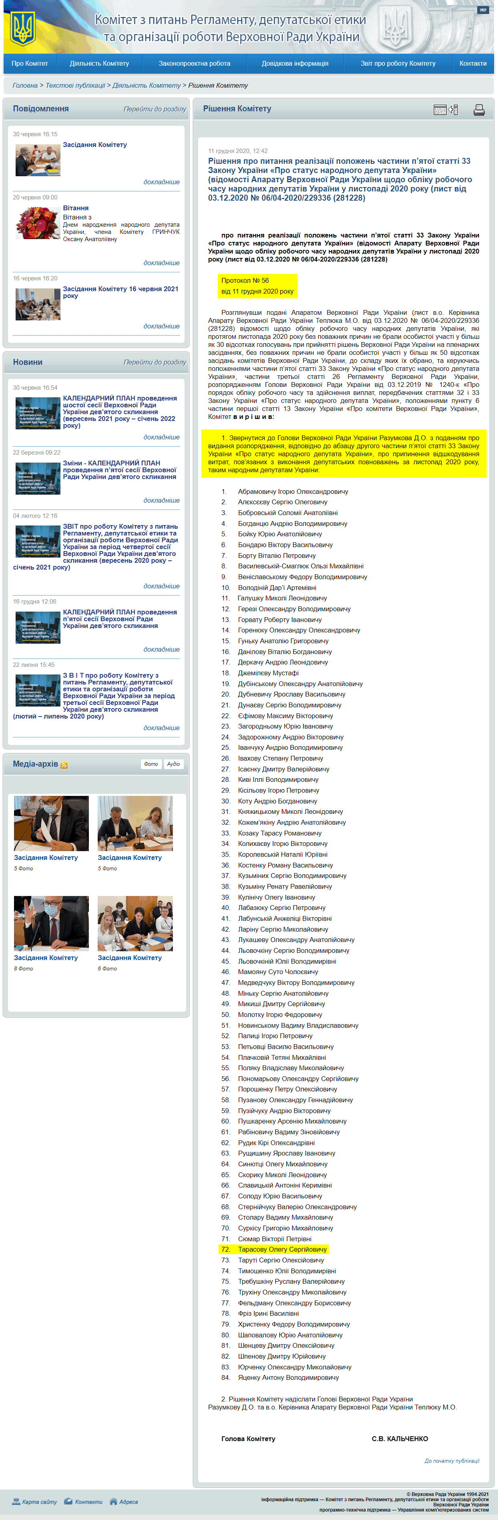Click До початку публікації link
This screenshot has height=1520, width=498.
point(452,1460)
